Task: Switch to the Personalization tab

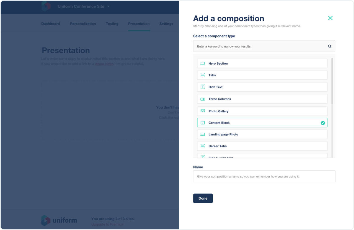Action: [83, 24]
